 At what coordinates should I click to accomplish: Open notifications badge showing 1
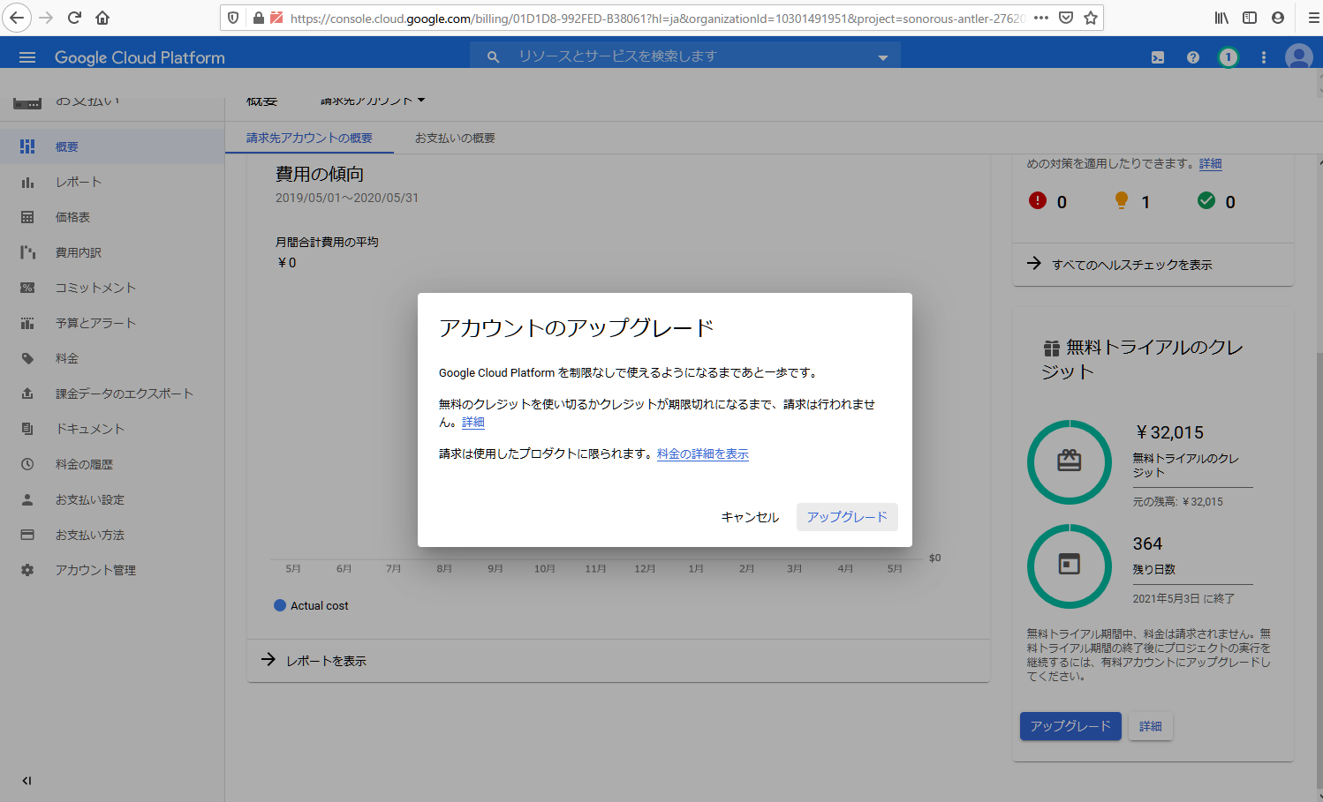(1228, 57)
